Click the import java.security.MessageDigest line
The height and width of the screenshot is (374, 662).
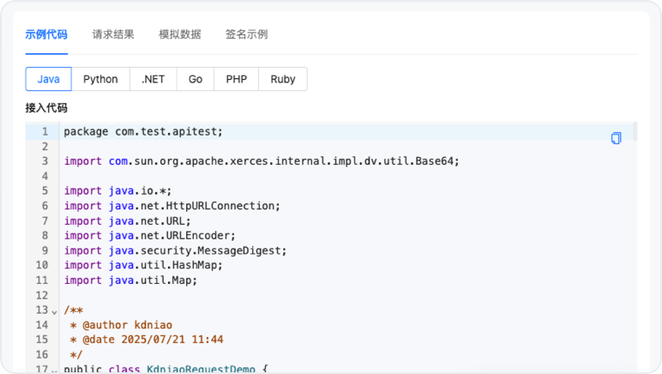pos(175,250)
